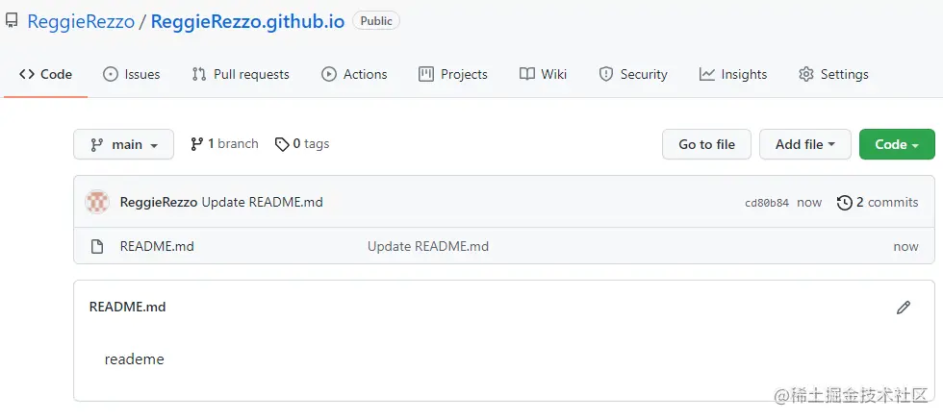The height and width of the screenshot is (420, 943).
Task: Open the Security tab
Action: click(x=633, y=75)
